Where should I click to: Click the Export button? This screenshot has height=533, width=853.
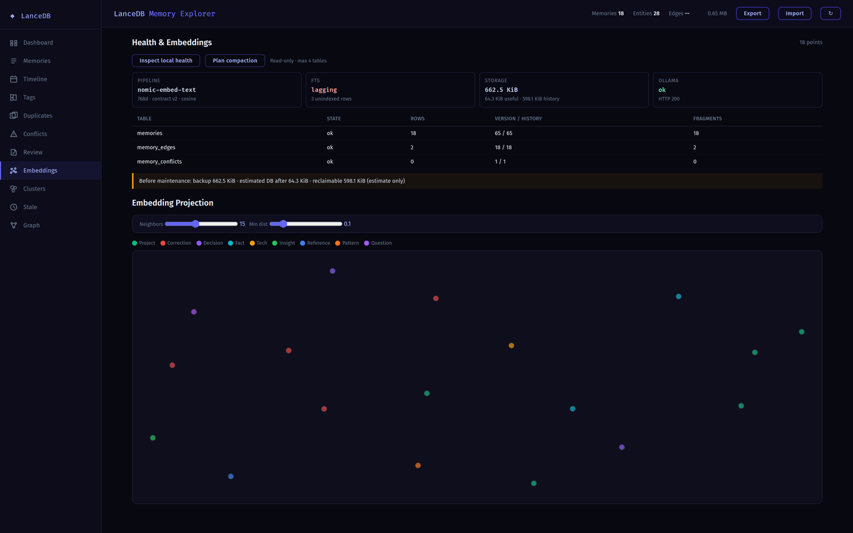coord(752,13)
